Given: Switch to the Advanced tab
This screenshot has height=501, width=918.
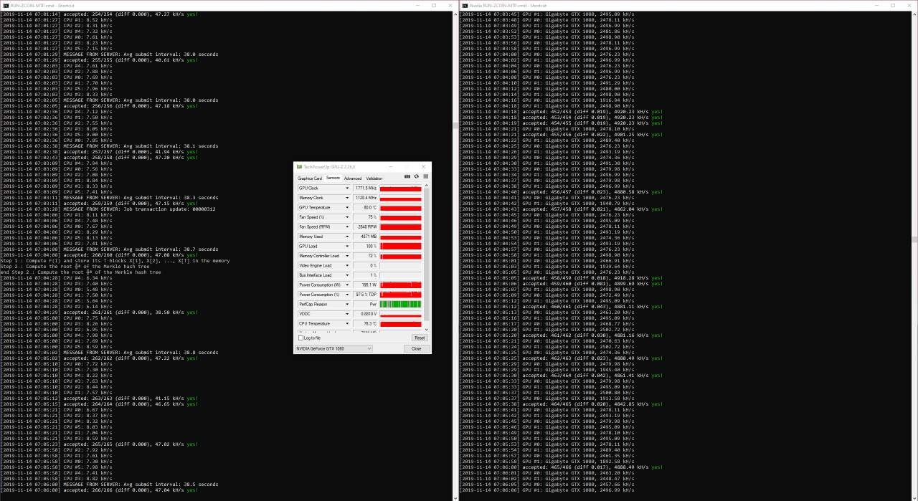Looking at the screenshot, I should pyautogui.click(x=353, y=178).
